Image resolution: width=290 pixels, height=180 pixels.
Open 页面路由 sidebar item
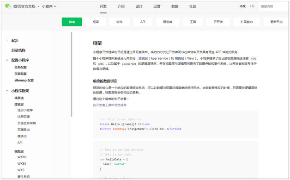(24, 130)
